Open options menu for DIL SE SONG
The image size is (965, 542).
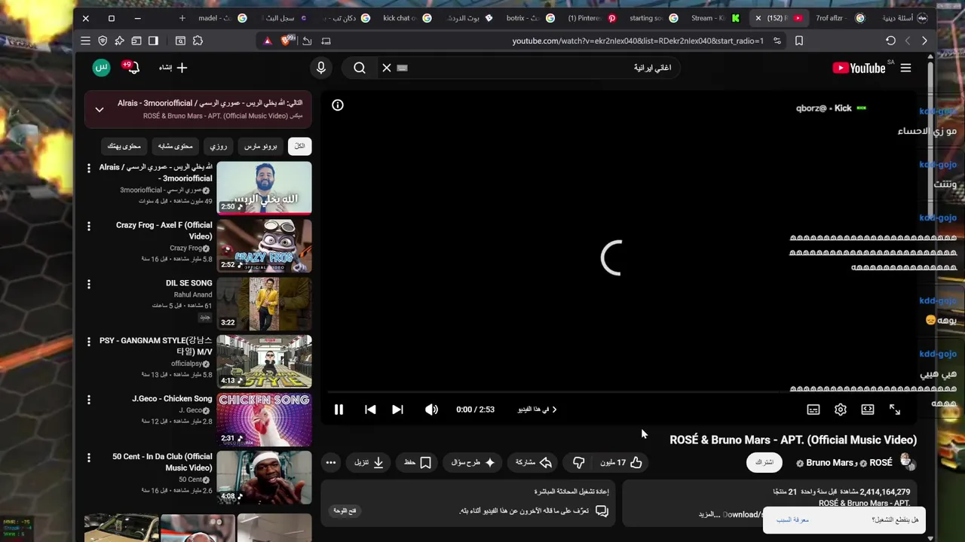pyautogui.click(x=89, y=285)
